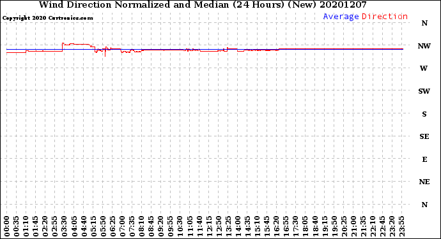Click the '17:30' time axis label

pos(295,227)
